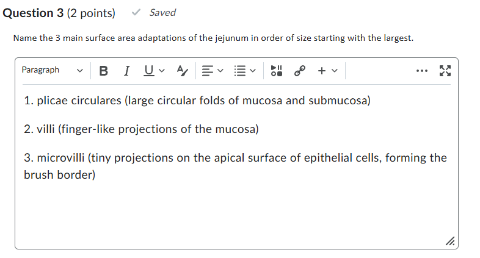Click the Saved status indicator
This screenshot has height=258, width=480.
pos(154,13)
